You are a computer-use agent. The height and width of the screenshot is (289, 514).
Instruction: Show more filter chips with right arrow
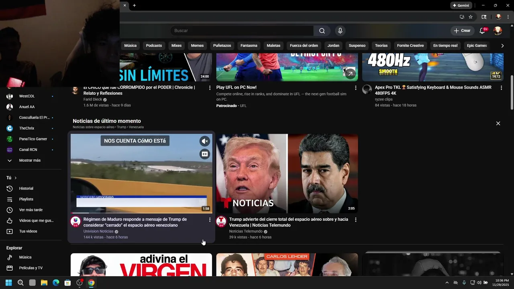[502, 46]
